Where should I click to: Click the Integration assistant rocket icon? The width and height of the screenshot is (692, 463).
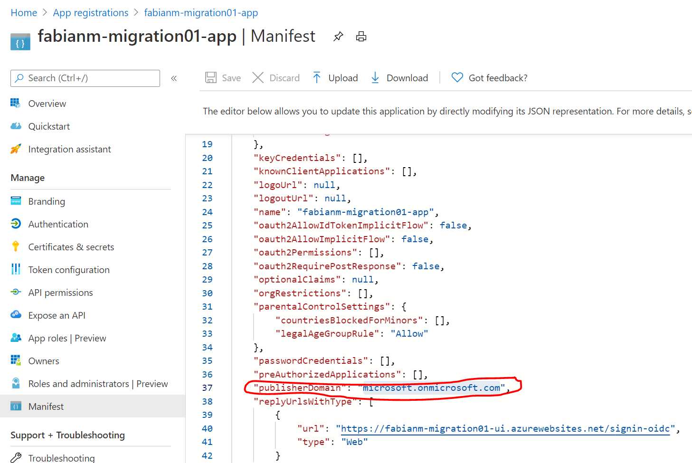click(x=16, y=149)
